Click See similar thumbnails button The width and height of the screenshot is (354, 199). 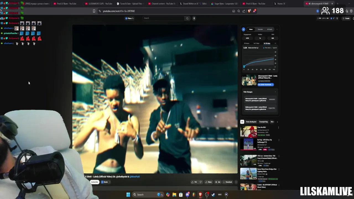pyautogui.click(x=265, y=85)
